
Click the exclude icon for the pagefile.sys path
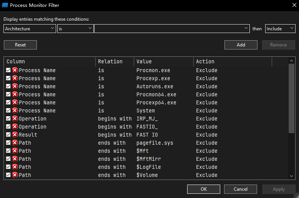[x=15, y=143]
